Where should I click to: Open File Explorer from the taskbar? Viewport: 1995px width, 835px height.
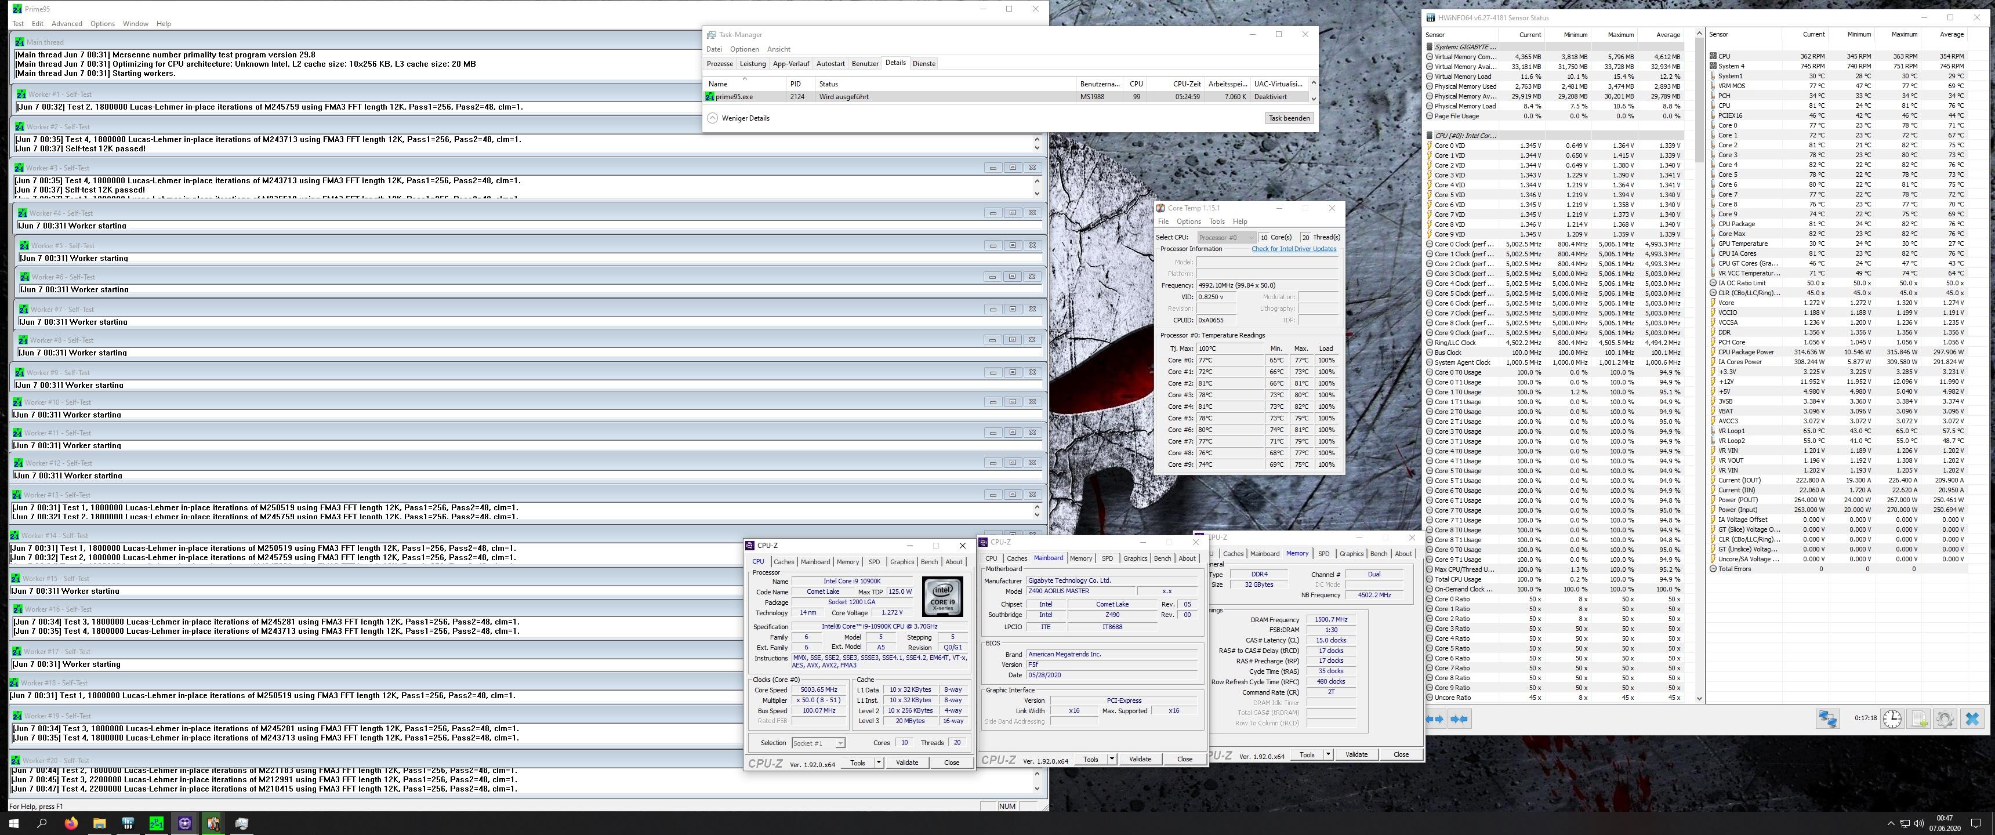click(x=99, y=823)
